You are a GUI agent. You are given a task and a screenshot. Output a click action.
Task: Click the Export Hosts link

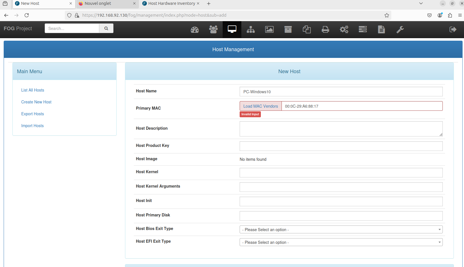click(x=33, y=114)
